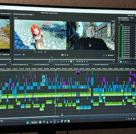Open the Program monitor wrench settings
The image size is (136, 134).
(106, 55)
